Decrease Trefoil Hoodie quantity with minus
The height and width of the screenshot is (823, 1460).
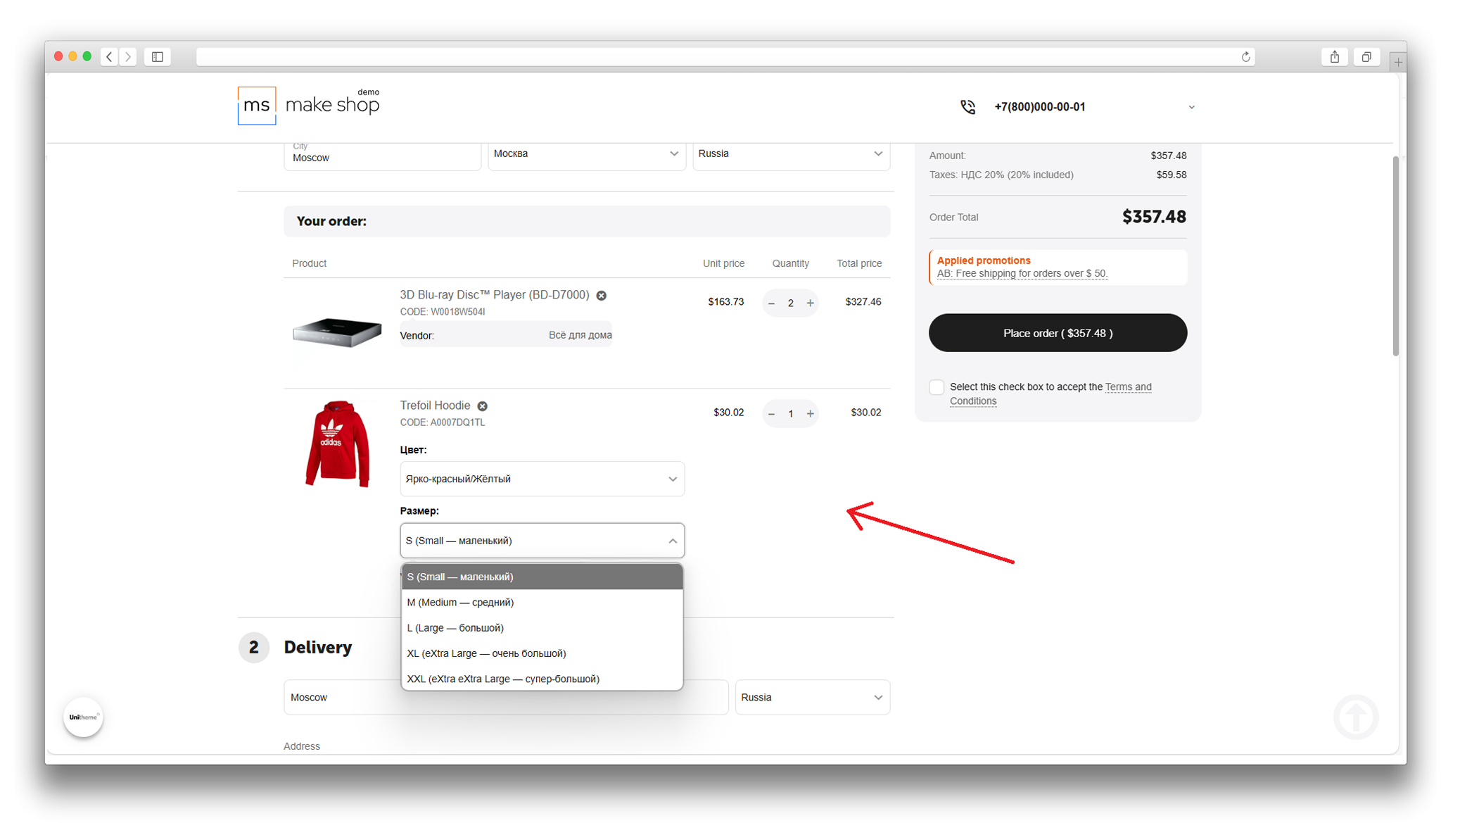[771, 414]
